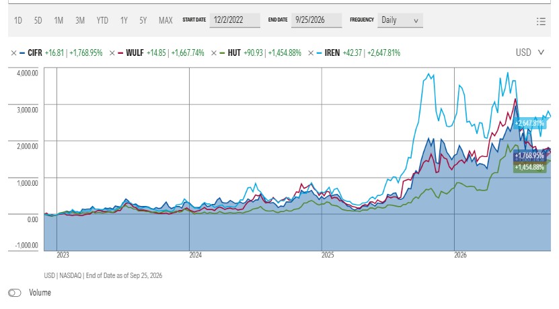The width and height of the screenshot is (559, 309).
Task: Click the IREN +2,647.81% legend change value
Action: tap(383, 53)
